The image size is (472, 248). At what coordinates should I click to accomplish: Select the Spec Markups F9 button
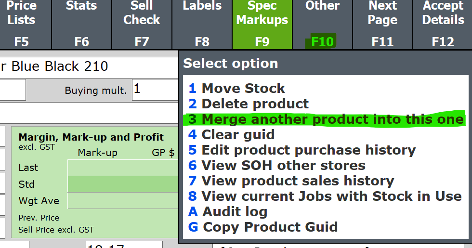(x=262, y=24)
